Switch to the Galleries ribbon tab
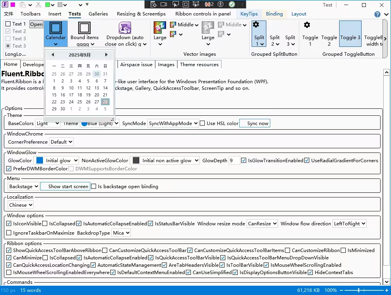The width and height of the screenshot is (391, 295). 98,14
